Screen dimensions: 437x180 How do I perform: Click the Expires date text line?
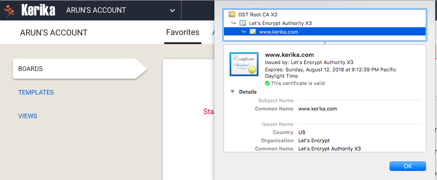click(x=331, y=73)
